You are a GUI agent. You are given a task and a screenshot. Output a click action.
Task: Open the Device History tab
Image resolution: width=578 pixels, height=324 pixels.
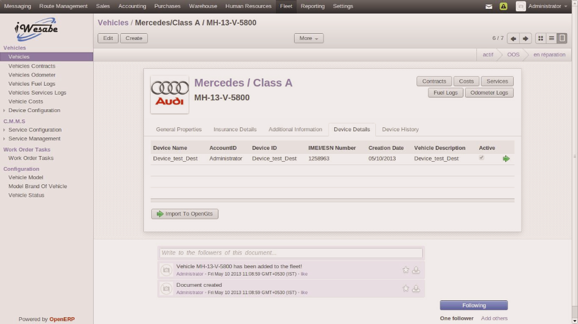pos(400,130)
